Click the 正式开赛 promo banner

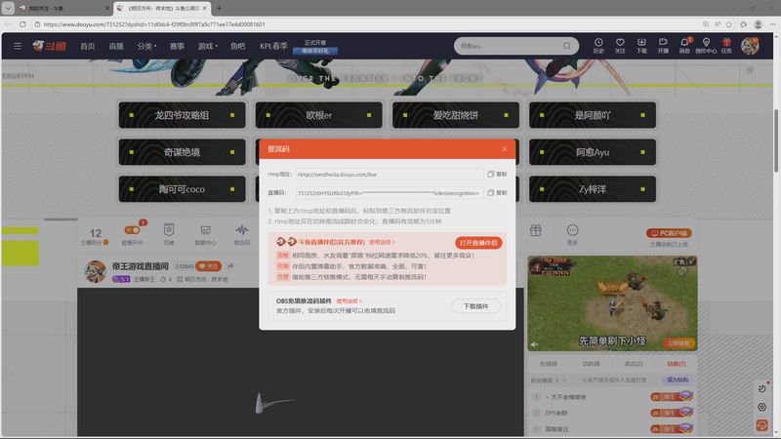pos(315,47)
